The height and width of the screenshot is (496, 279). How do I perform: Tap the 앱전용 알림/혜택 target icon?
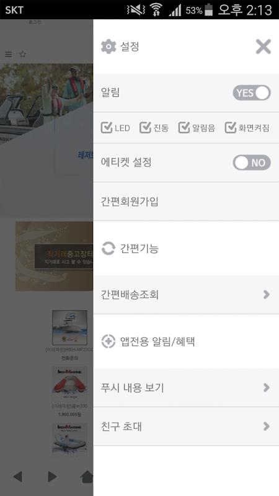click(108, 342)
